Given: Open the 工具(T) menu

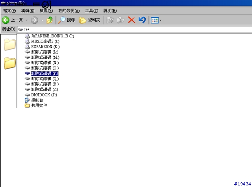Looking at the screenshot, I should coord(91,11).
